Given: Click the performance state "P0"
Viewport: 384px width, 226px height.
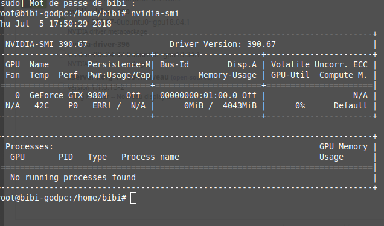Looking at the screenshot, I should point(73,106).
